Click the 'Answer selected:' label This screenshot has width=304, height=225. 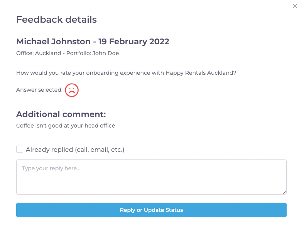tap(39, 90)
